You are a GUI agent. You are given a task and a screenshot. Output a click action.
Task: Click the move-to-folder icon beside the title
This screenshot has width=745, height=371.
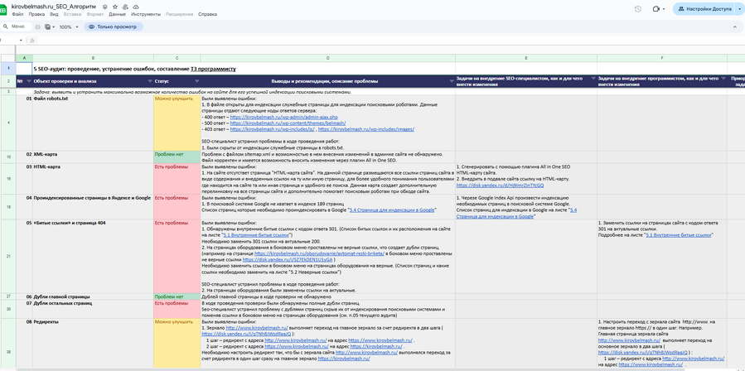[125, 7]
